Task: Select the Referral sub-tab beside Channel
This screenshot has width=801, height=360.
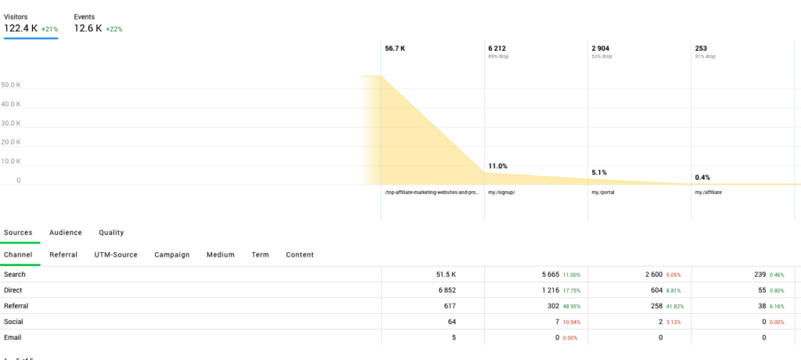Action: click(x=63, y=254)
